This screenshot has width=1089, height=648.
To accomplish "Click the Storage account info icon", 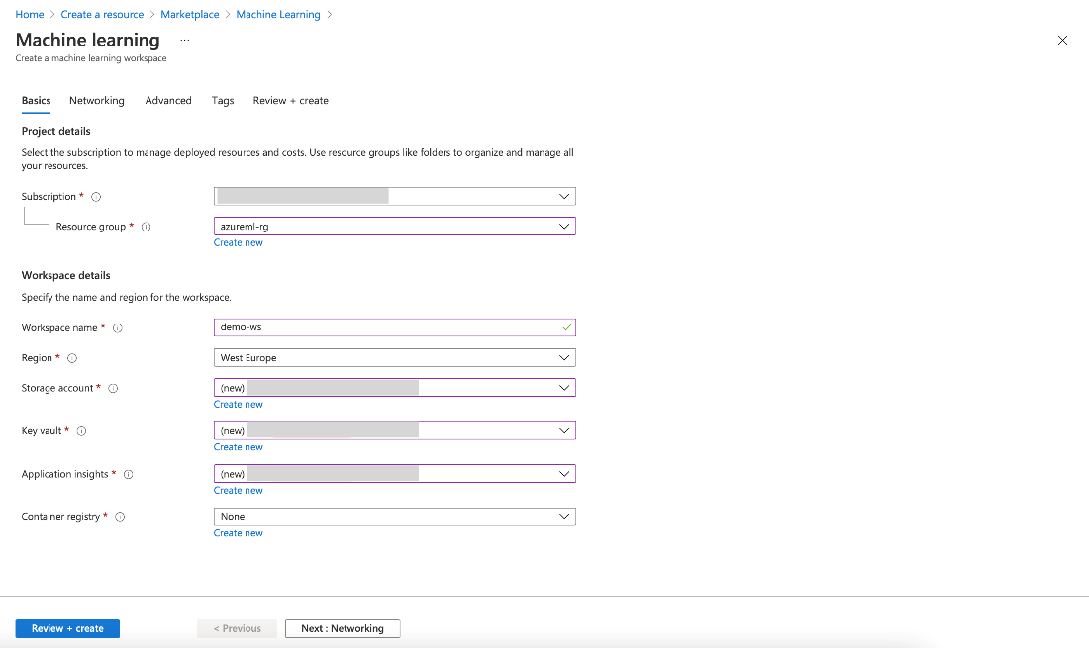I will 113,389.
